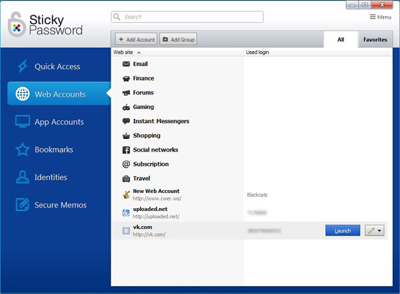This screenshot has width=400, height=294.
Task: Select the Web Accounts globe icon
Action: pyautogui.click(x=23, y=94)
